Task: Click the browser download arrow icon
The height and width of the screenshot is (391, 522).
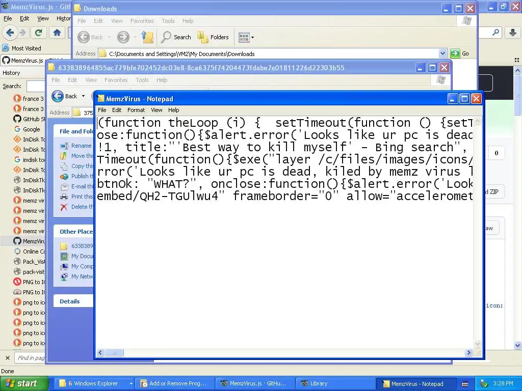Action: click(x=513, y=33)
